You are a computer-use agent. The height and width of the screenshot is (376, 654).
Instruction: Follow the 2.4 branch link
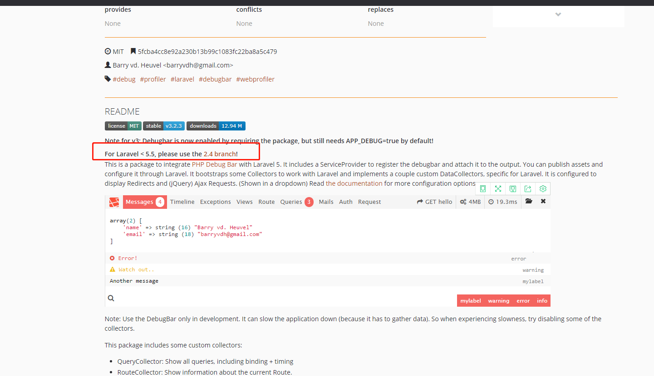click(x=220, y=154)
